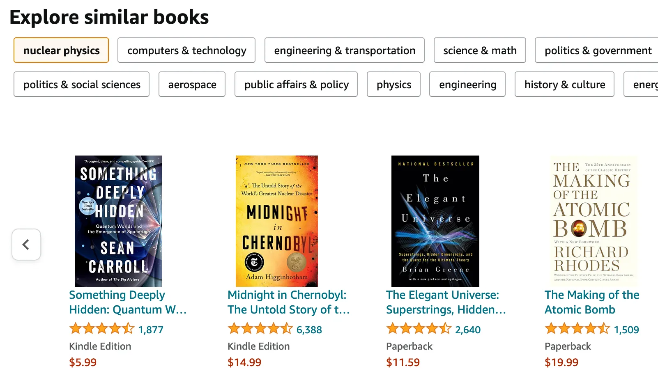
Task: Open The Elegant Universe title link
Action: pyautogui.click(x=446, y=302)
